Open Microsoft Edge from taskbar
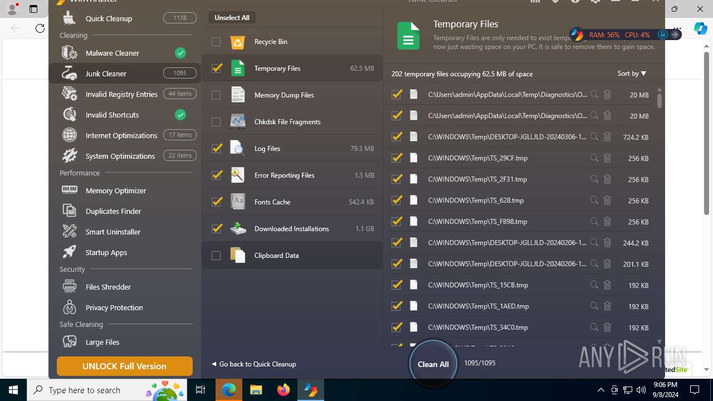 (229, 390)
